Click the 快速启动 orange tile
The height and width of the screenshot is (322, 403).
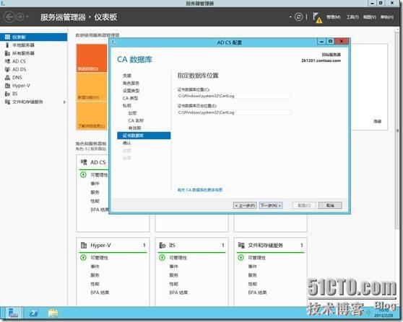point(92,58)
